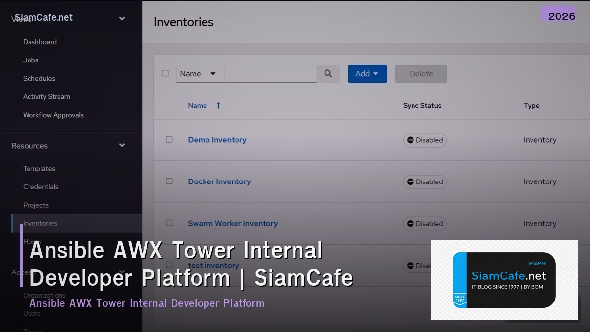The width and height of the screenshot is (590, 332).
Task: Collapse the Resources section in the sidebar
Action: [x=121, y=145]
